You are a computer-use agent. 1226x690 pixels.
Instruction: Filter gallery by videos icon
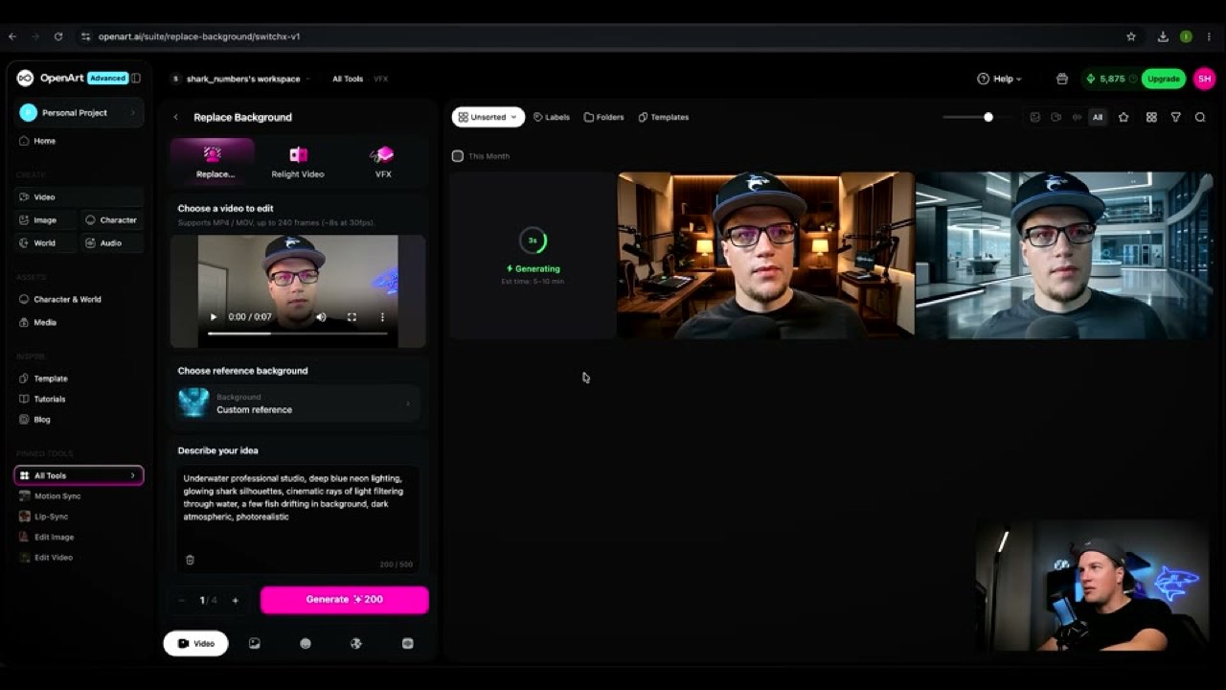point(1056,117)
